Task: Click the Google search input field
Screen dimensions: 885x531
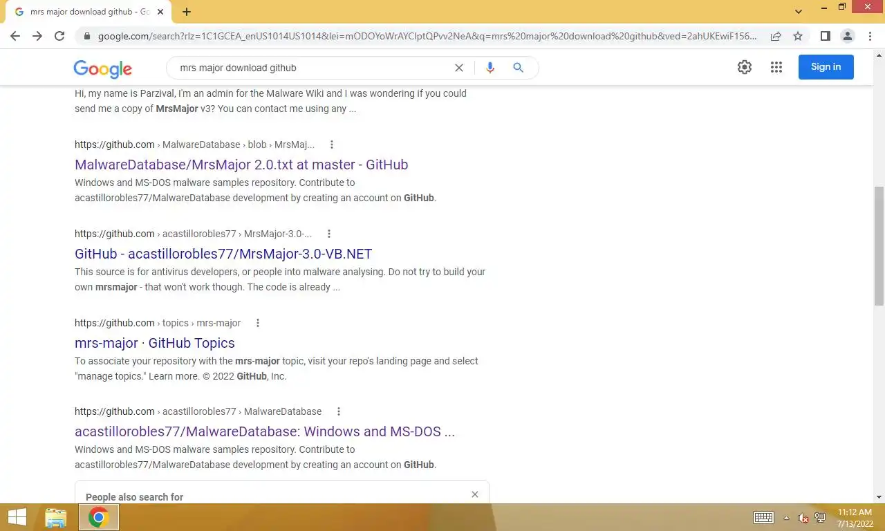Action: pos(311,68)
